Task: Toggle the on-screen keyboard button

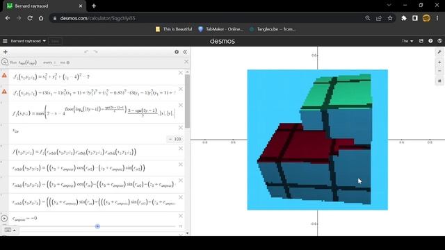Action: [8, 230]
